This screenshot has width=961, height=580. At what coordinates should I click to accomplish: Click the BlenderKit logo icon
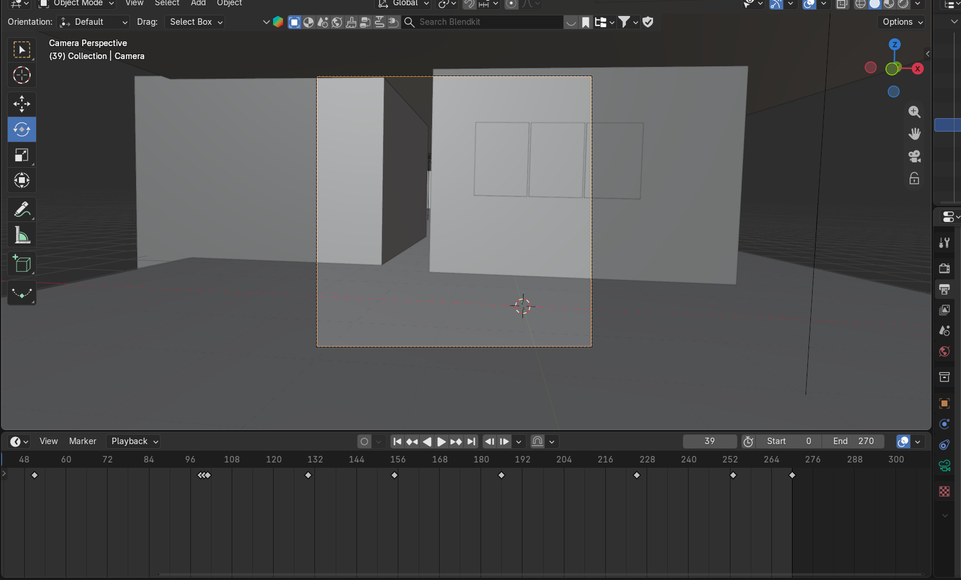(278, 22)
